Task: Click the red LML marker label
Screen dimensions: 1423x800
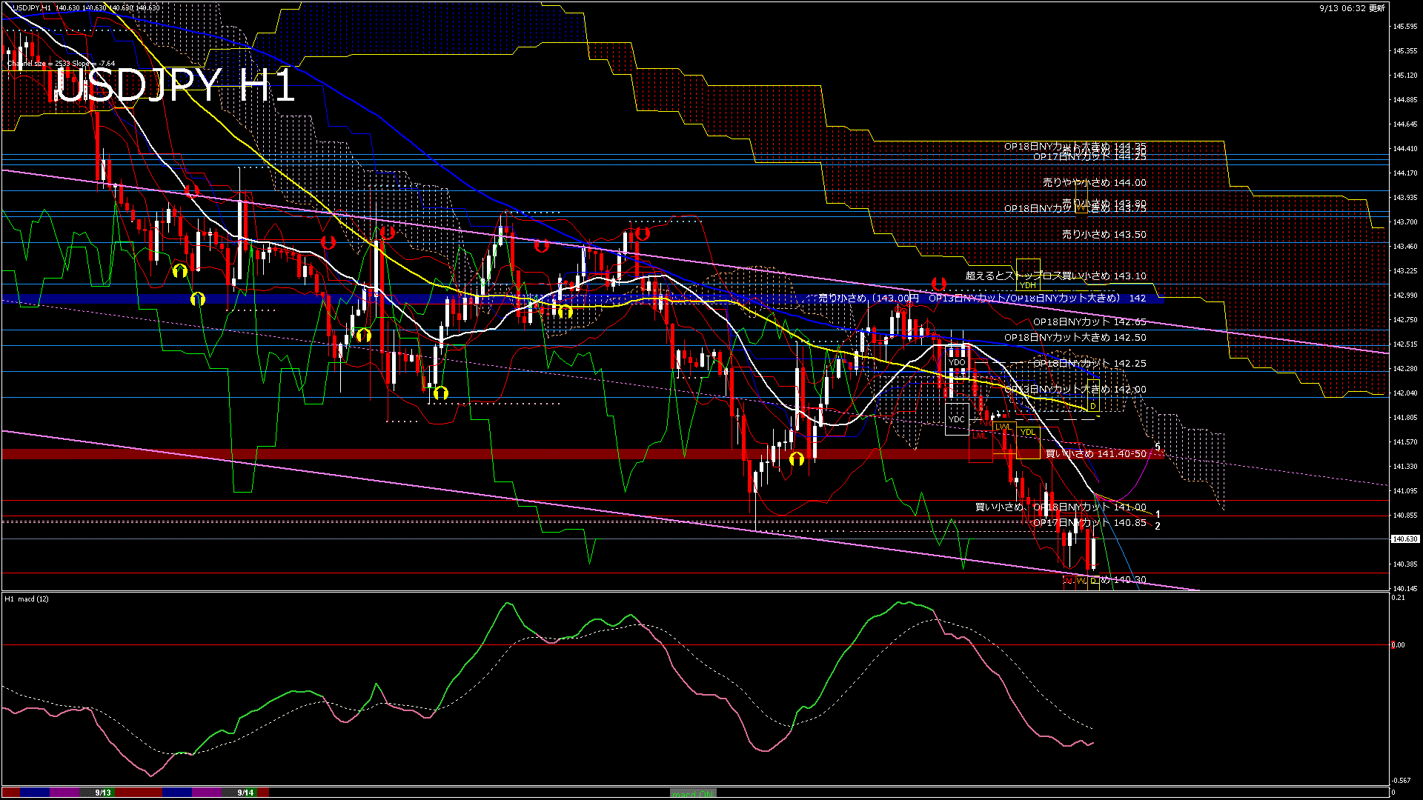Action: click(x=980, y=436)
